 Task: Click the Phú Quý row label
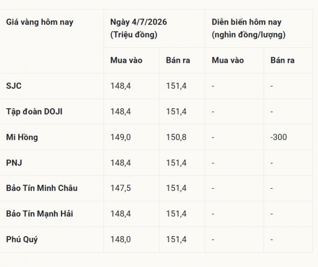[x=22, y=240]
